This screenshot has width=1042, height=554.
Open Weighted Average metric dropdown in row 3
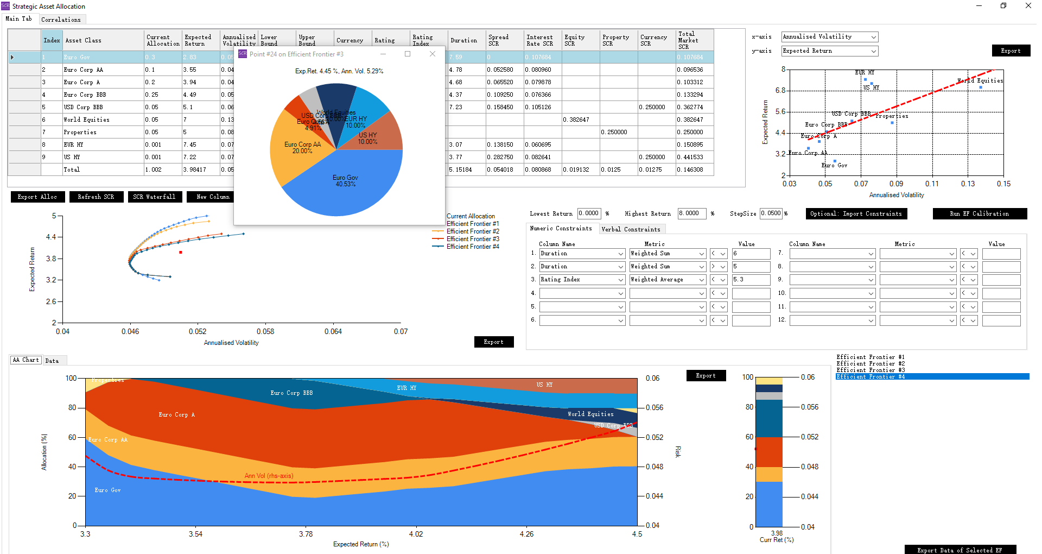(701, 280)
